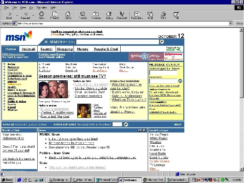Click the zip code input field
The width and height of the screenshot is (244, 183).
pos(117,124)
